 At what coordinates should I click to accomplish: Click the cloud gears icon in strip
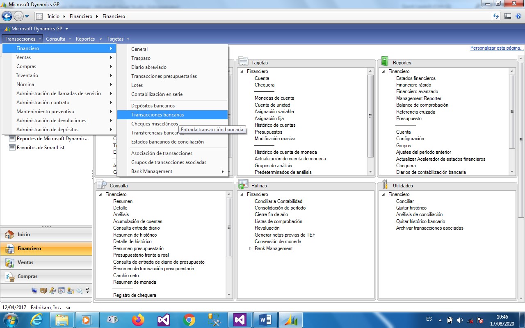pyautogui.click(x=80, y=291)
